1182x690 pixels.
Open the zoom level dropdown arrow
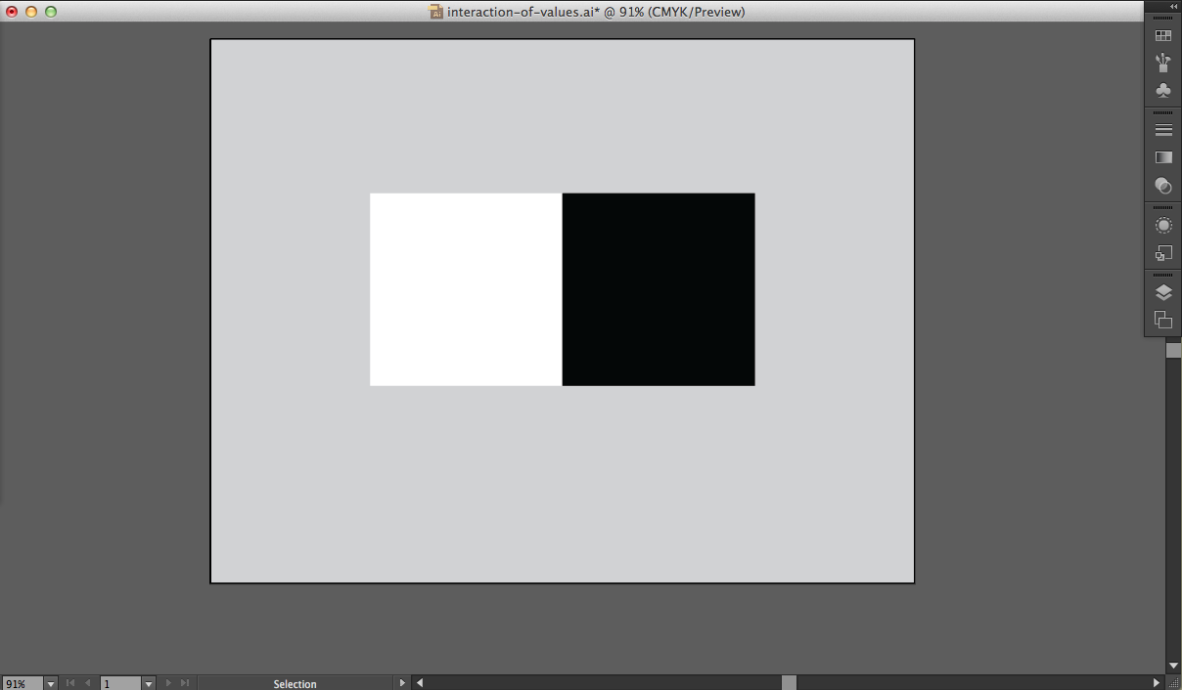(x=51, y=683)
